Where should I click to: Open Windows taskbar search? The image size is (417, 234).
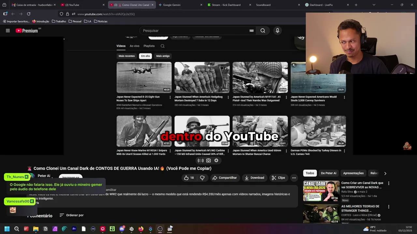[17, 229]
